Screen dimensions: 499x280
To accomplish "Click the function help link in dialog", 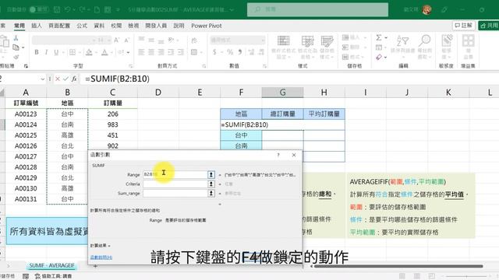I will click(x=101, y=257).
